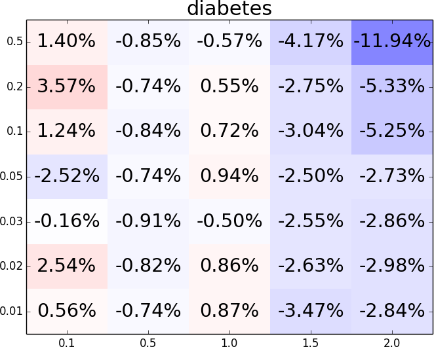This screenshot has height=347, width=434.
Task: Select the x-axis tick label 1.5
Action: point(311,342)
